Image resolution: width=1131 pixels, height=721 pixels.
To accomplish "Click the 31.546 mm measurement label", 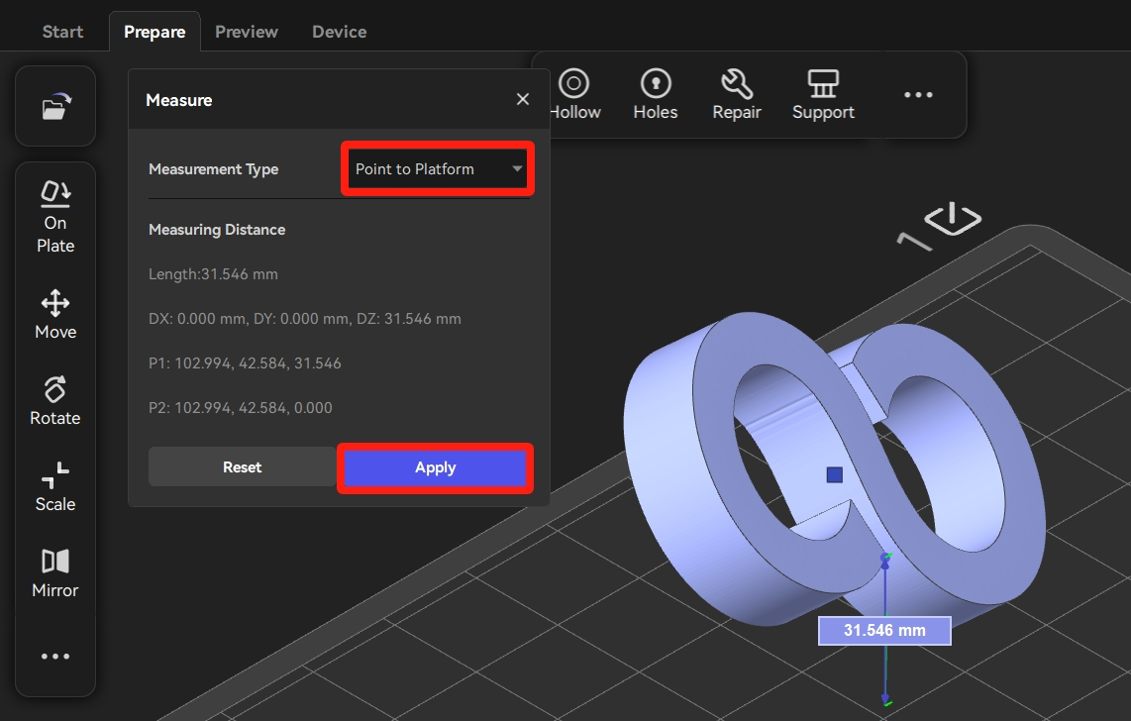I will [x=884, y=630].
